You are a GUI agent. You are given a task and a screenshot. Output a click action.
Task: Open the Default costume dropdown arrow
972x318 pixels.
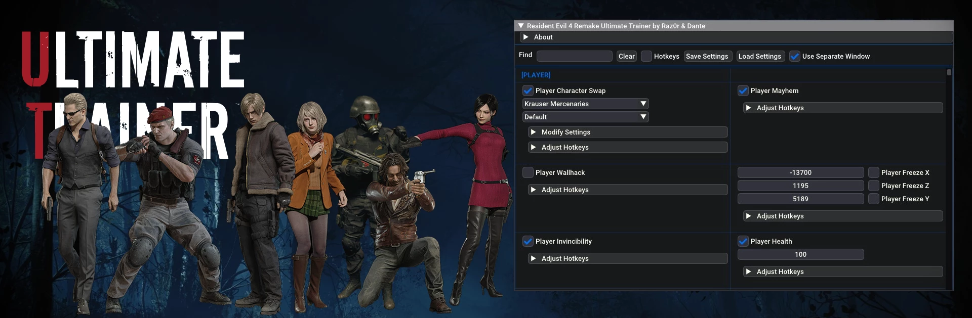coord(643,117)
